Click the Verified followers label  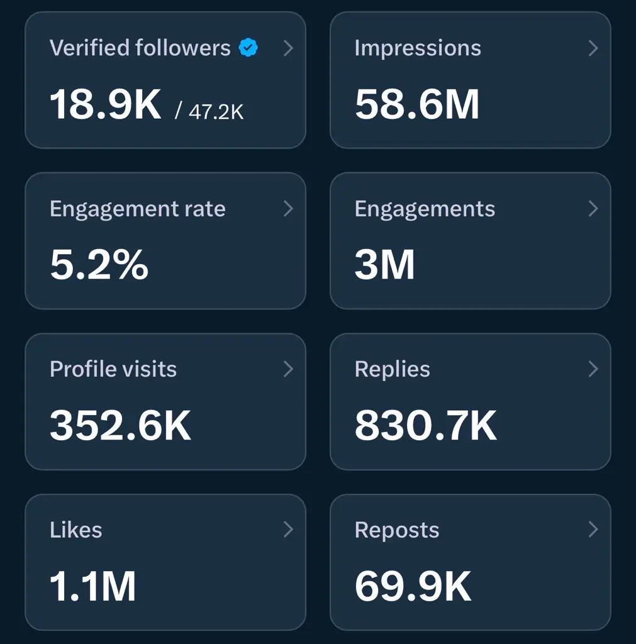[140, 48]
